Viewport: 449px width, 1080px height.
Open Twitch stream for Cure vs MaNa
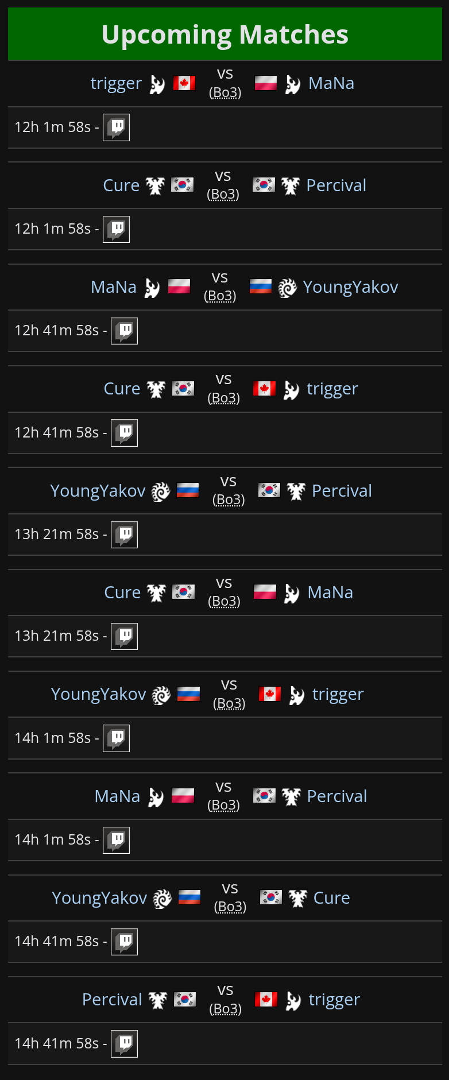coord(124,636)
